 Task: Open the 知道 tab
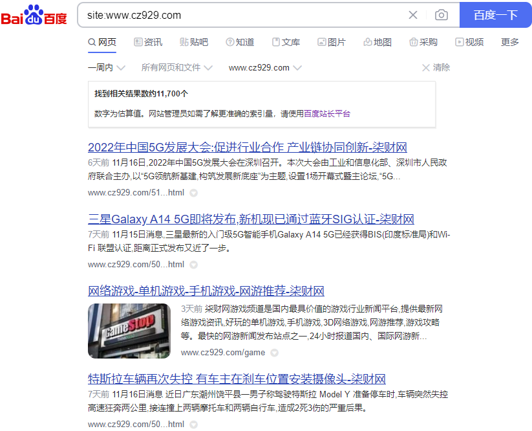240,42
